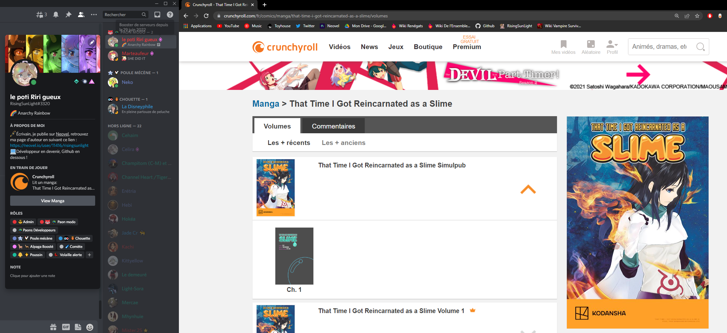Click the Mes vidéos bookmark icon
This screenshot has height=333, width=727.
tap(563, 45)
